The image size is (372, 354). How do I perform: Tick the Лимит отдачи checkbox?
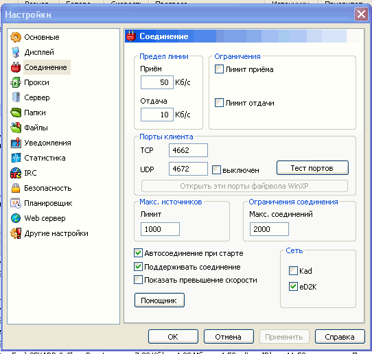219,103
